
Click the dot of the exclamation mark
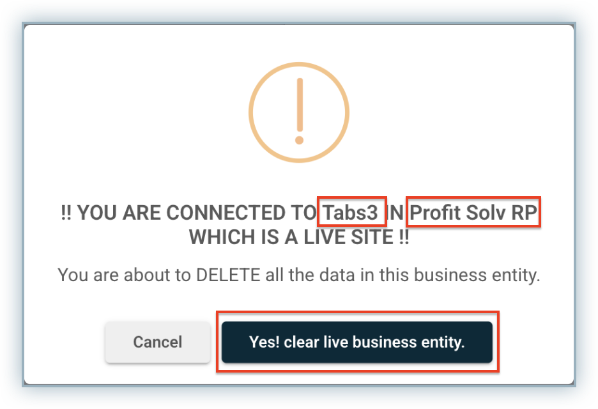299,139
